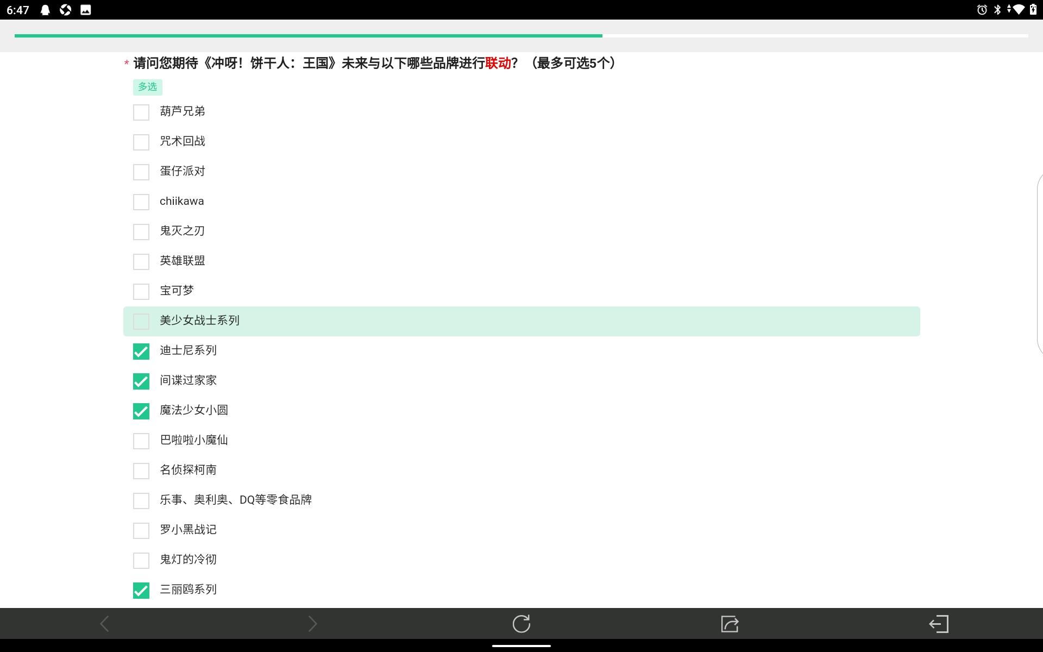Check the 罗小黑战记 checkbox
1043x652 pixels.
(141, 531)
